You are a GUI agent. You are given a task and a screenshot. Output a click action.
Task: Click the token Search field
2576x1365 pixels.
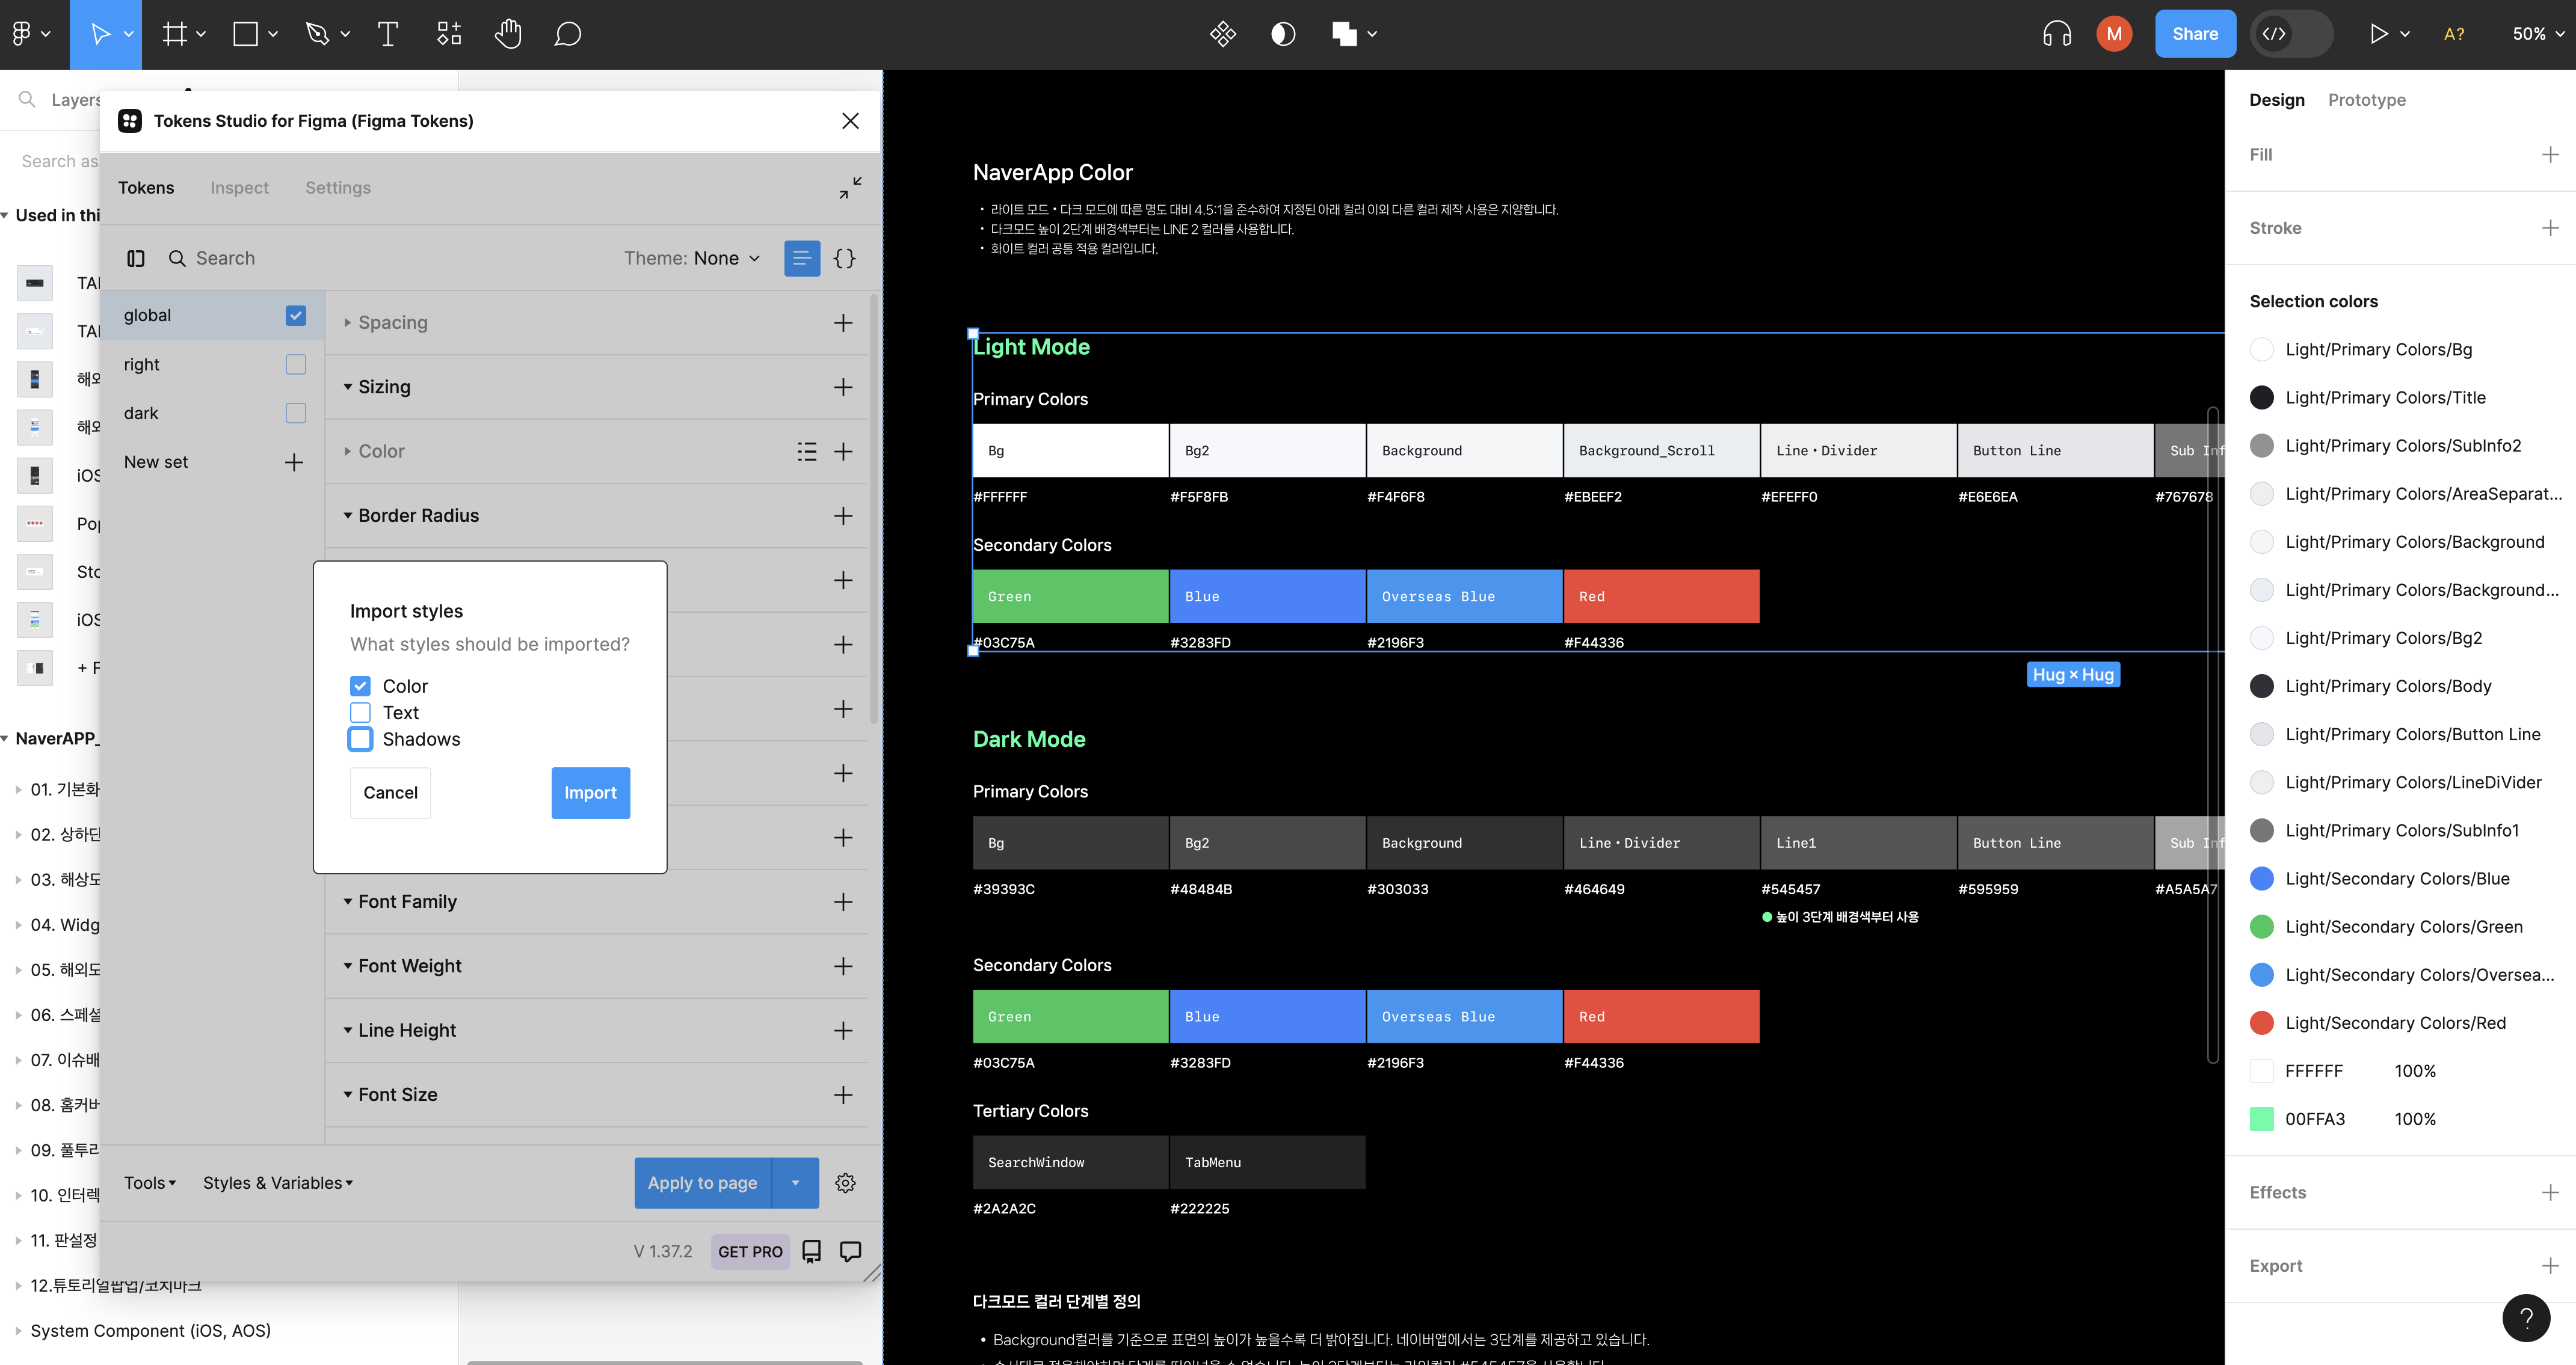pos(390,259)
